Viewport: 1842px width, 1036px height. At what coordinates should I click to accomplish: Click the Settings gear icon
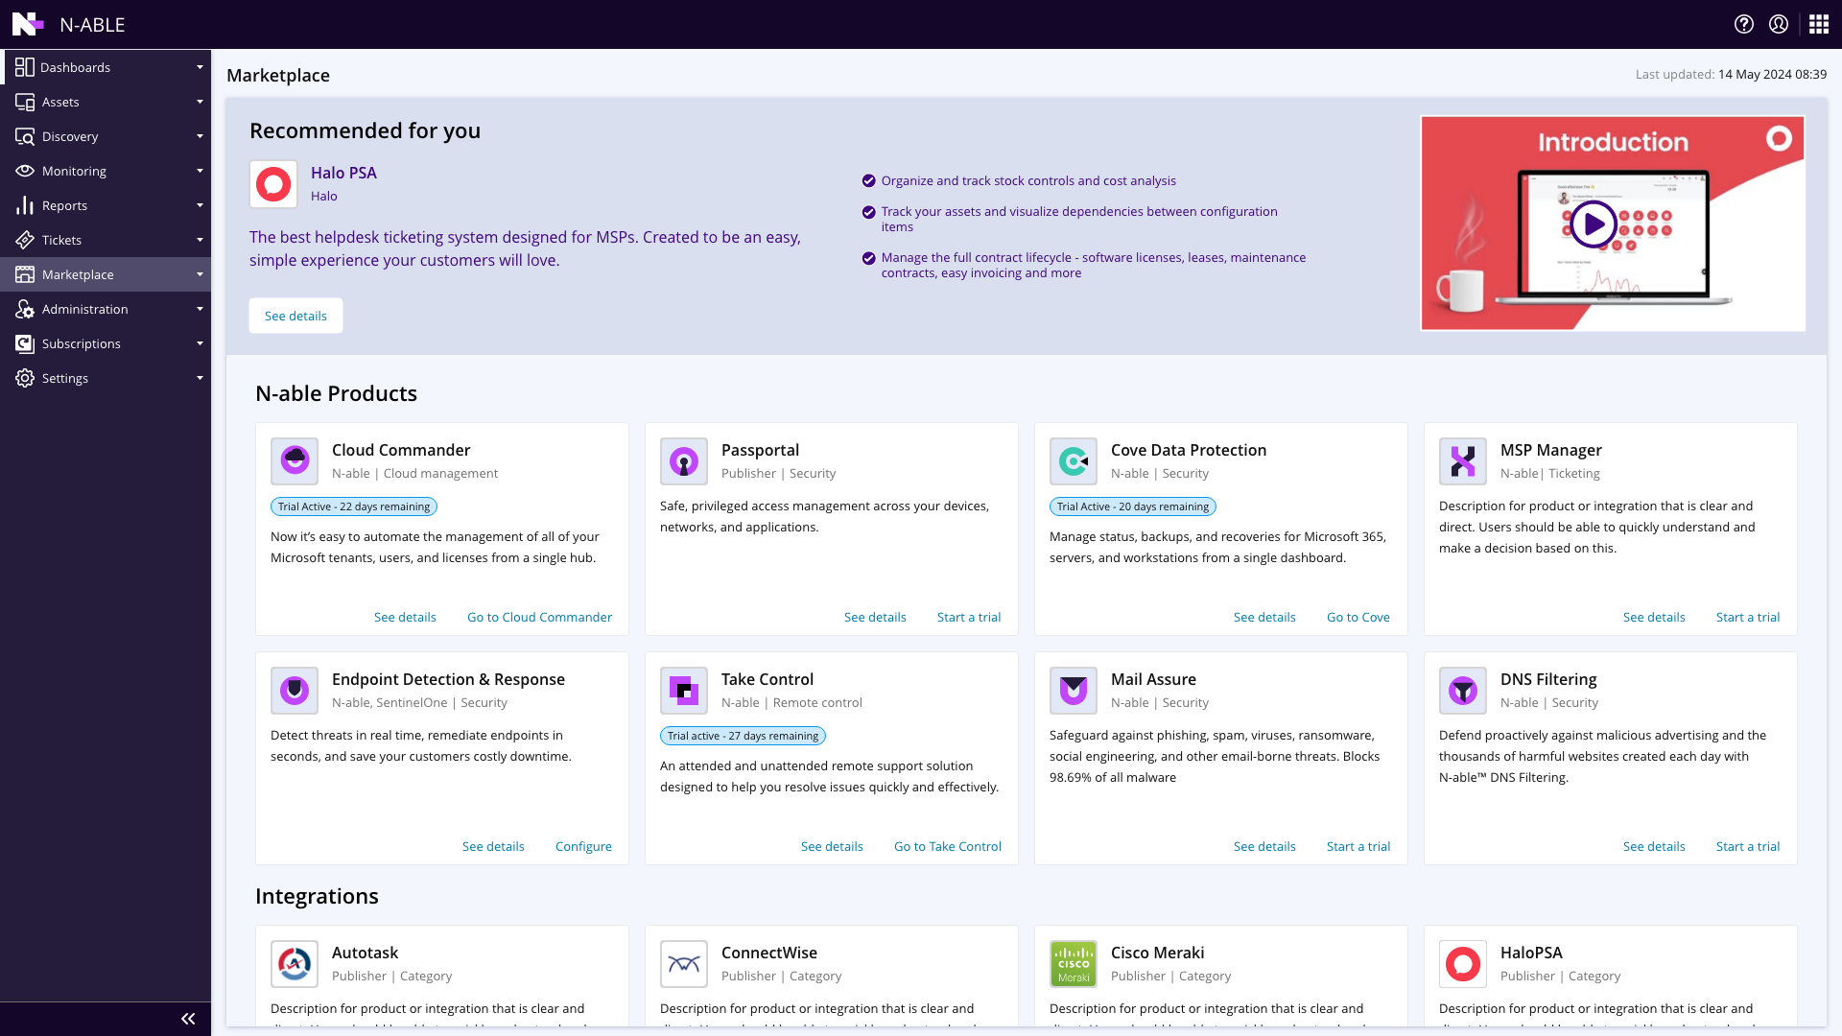click(x=25, y=378)
